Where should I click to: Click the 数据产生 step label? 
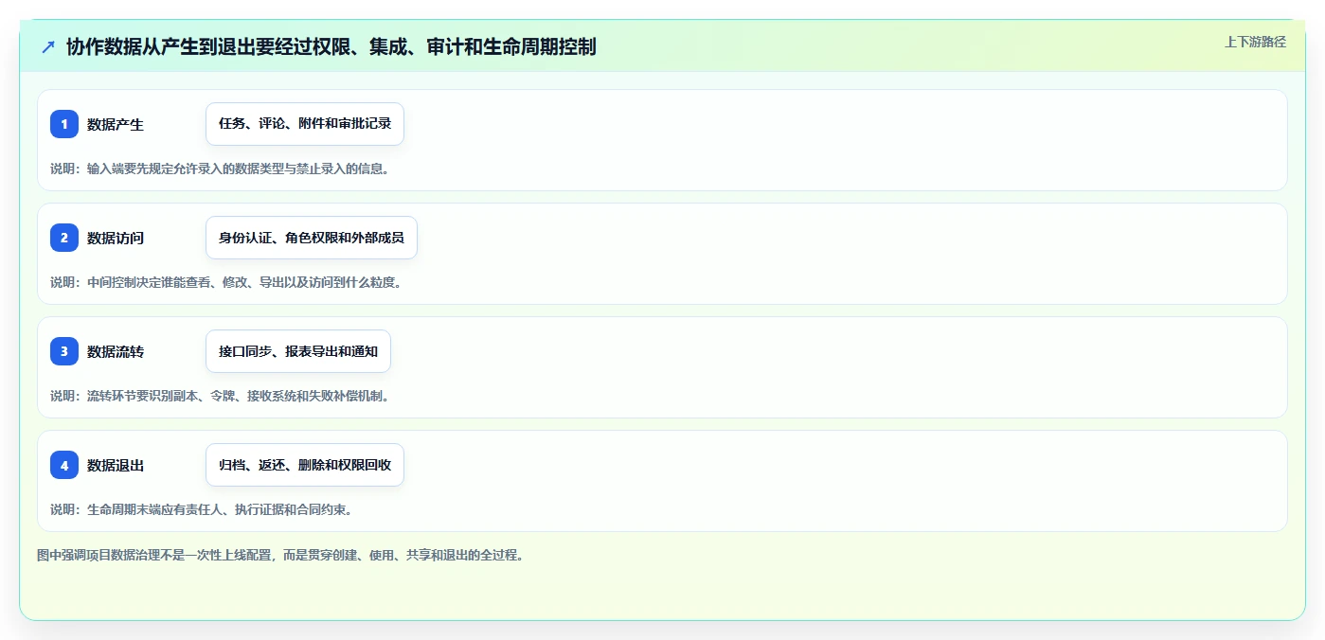click(116, 124)
